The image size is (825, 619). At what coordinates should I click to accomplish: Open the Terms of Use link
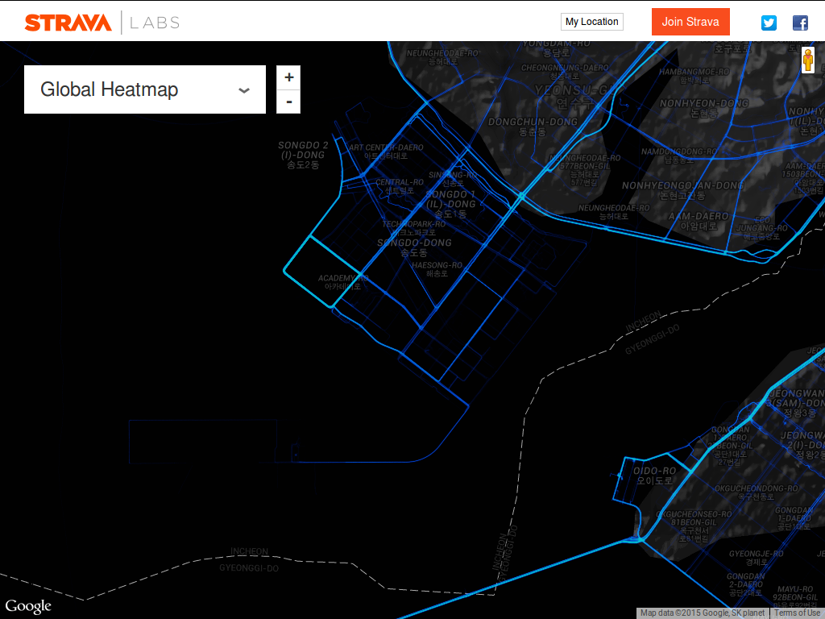[797, 613]
